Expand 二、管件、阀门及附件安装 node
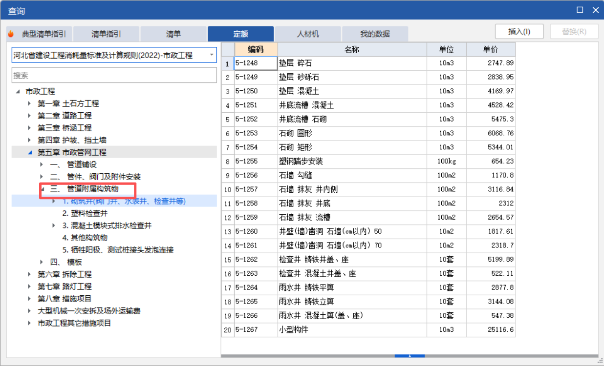This screenshot has width=604, height=366. tap(42, 177)
